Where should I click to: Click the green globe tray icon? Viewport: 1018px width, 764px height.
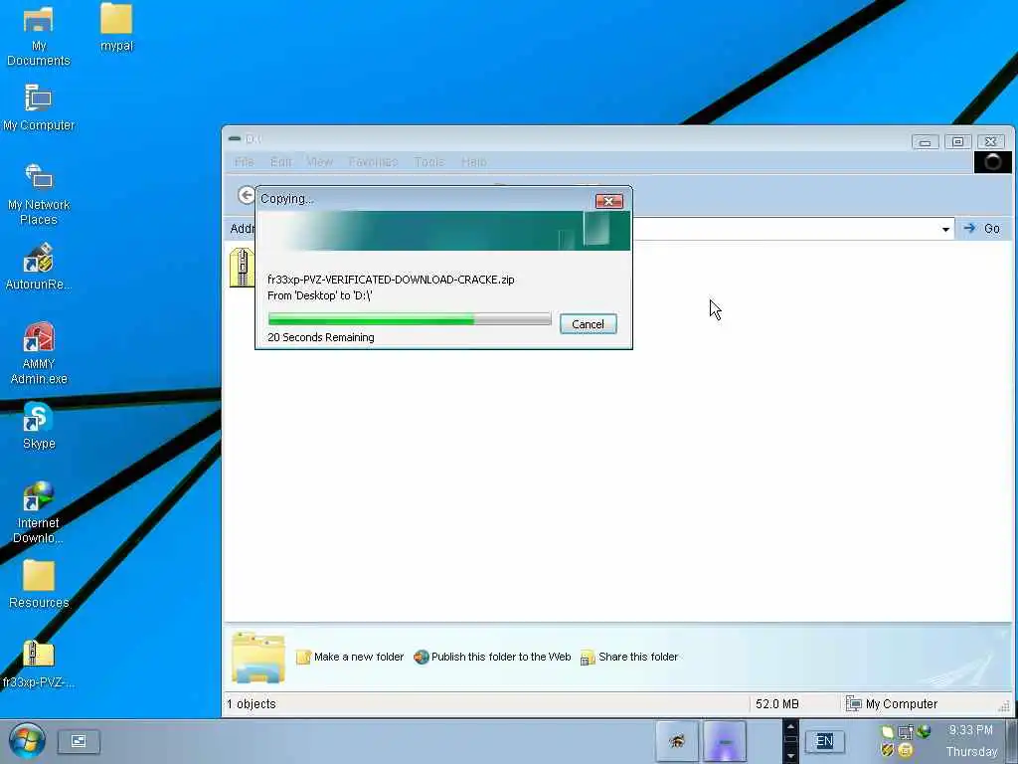(924, 731)
